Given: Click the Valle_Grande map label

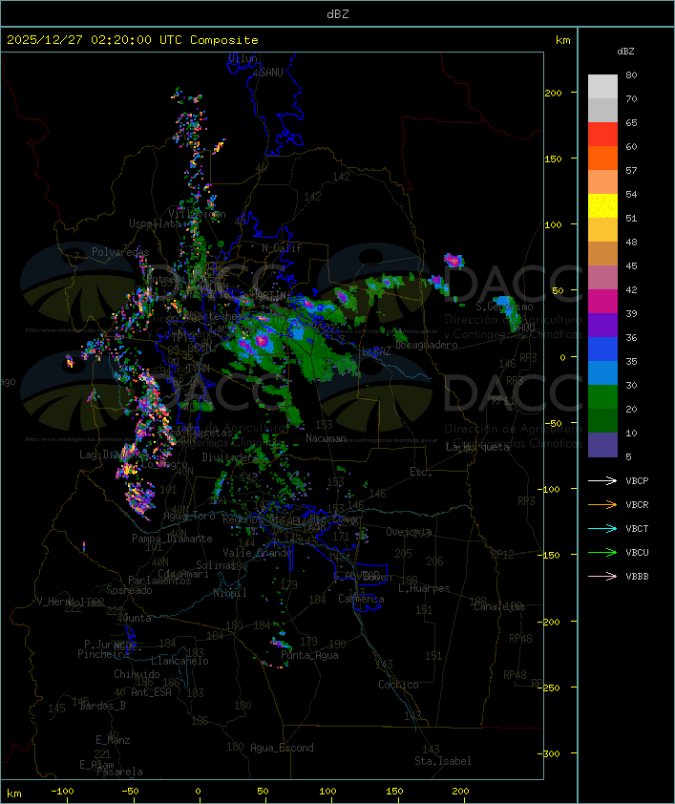Looking at the screenshot, I should click(x=257, y=553).
